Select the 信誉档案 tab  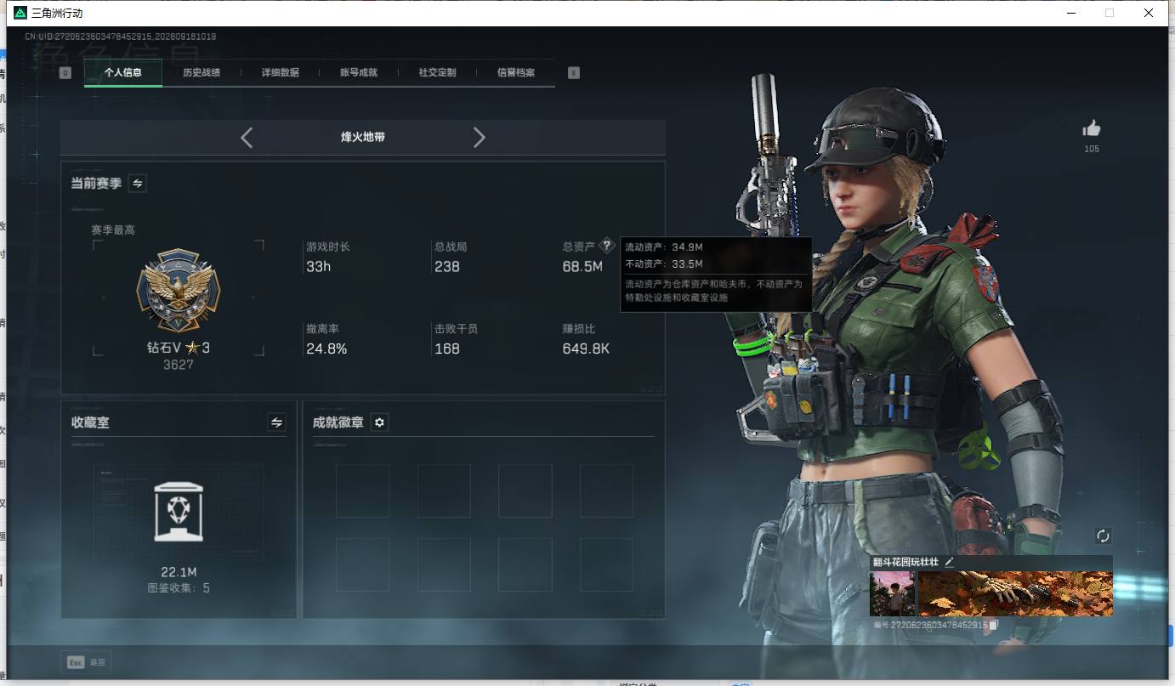pos(516,72)
